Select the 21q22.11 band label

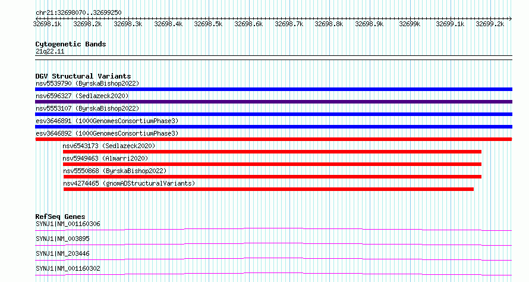(x=50, y=52)
